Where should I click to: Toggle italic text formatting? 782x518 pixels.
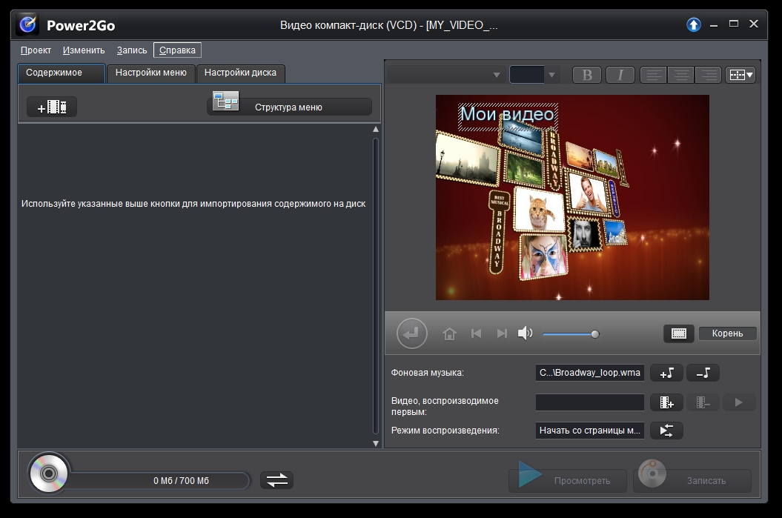(620, 75)
